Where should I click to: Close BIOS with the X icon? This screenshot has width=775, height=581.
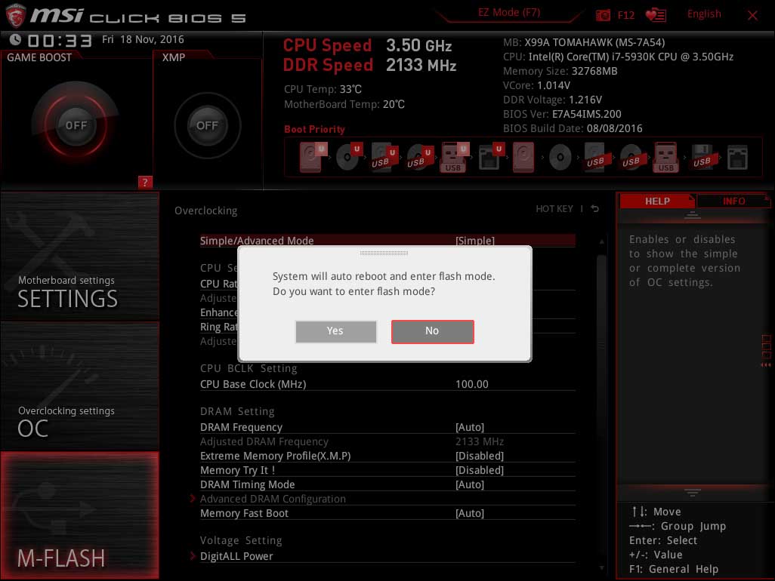752,15
